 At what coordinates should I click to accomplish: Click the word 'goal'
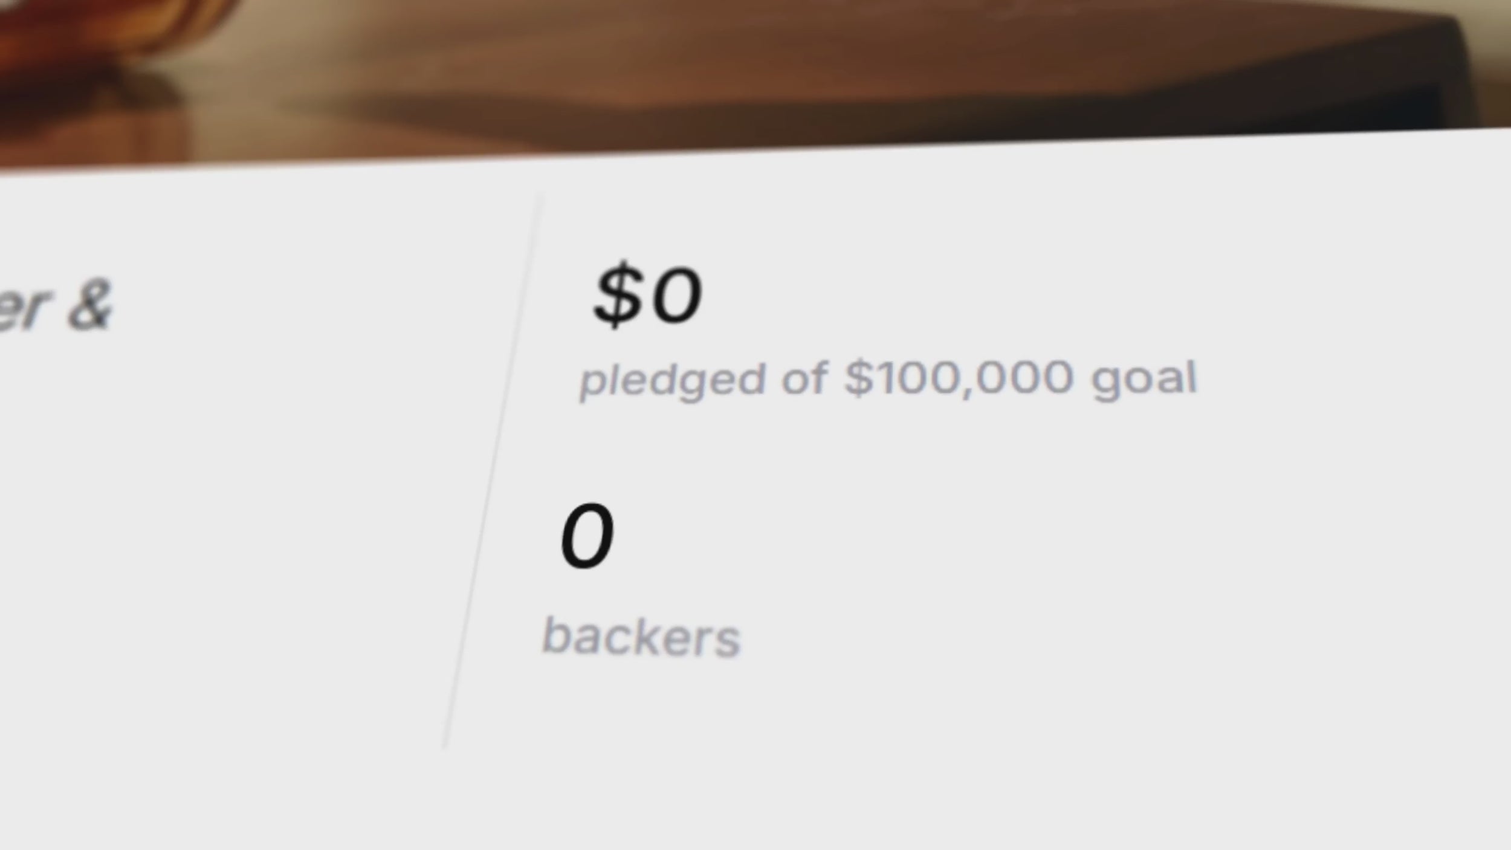click(x=1144, y=379)
